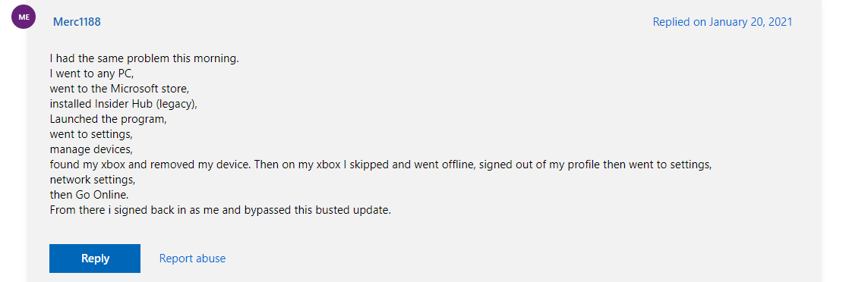This screenshot has height=282, width=846.
Task: Open the Merc1188 user profile link
Action: pos(77,22)
